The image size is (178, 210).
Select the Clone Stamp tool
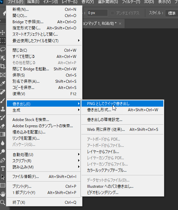click(x=3, y=109)
